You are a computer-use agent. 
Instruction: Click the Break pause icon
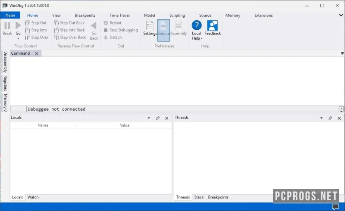[7, 25]
